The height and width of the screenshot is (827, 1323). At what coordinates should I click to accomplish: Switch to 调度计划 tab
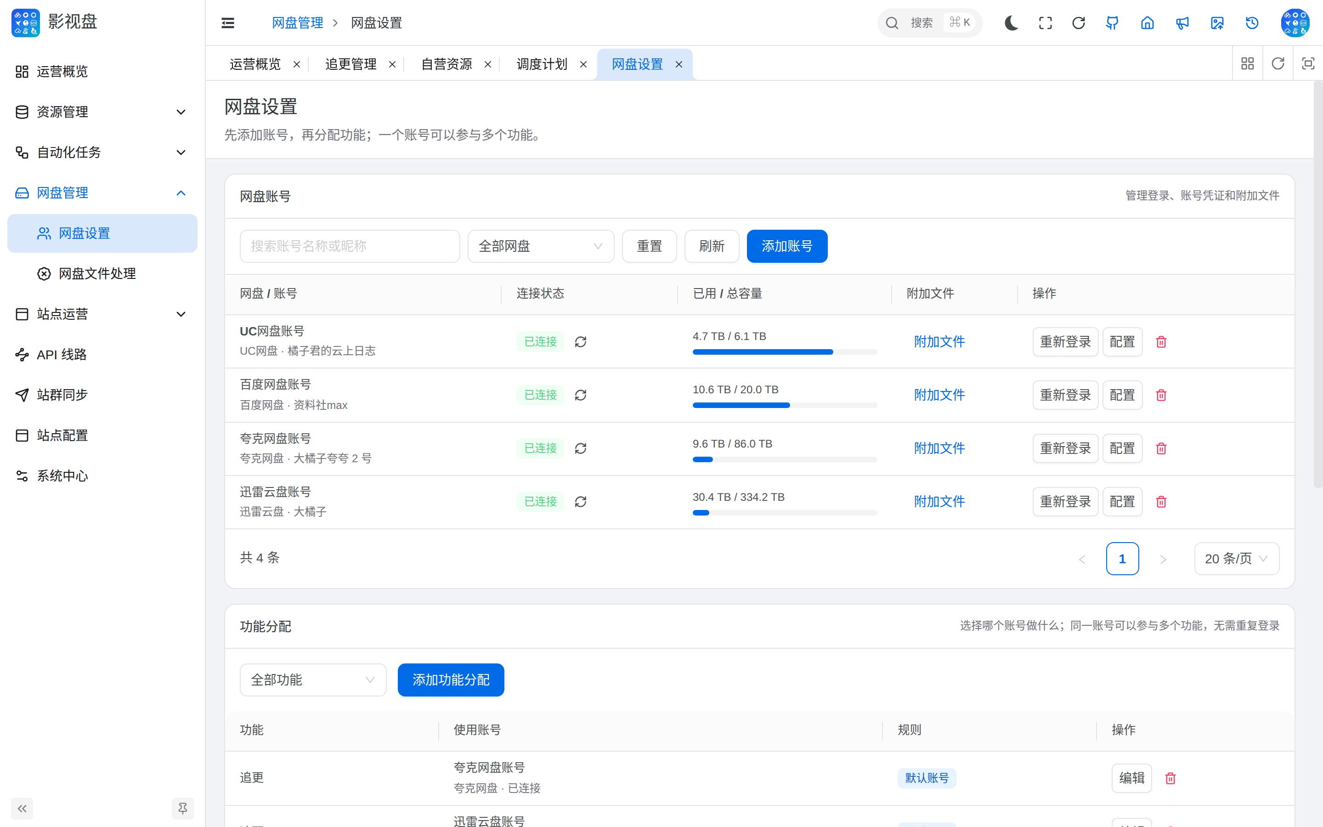pyautogui.click(x=542, y=64)
